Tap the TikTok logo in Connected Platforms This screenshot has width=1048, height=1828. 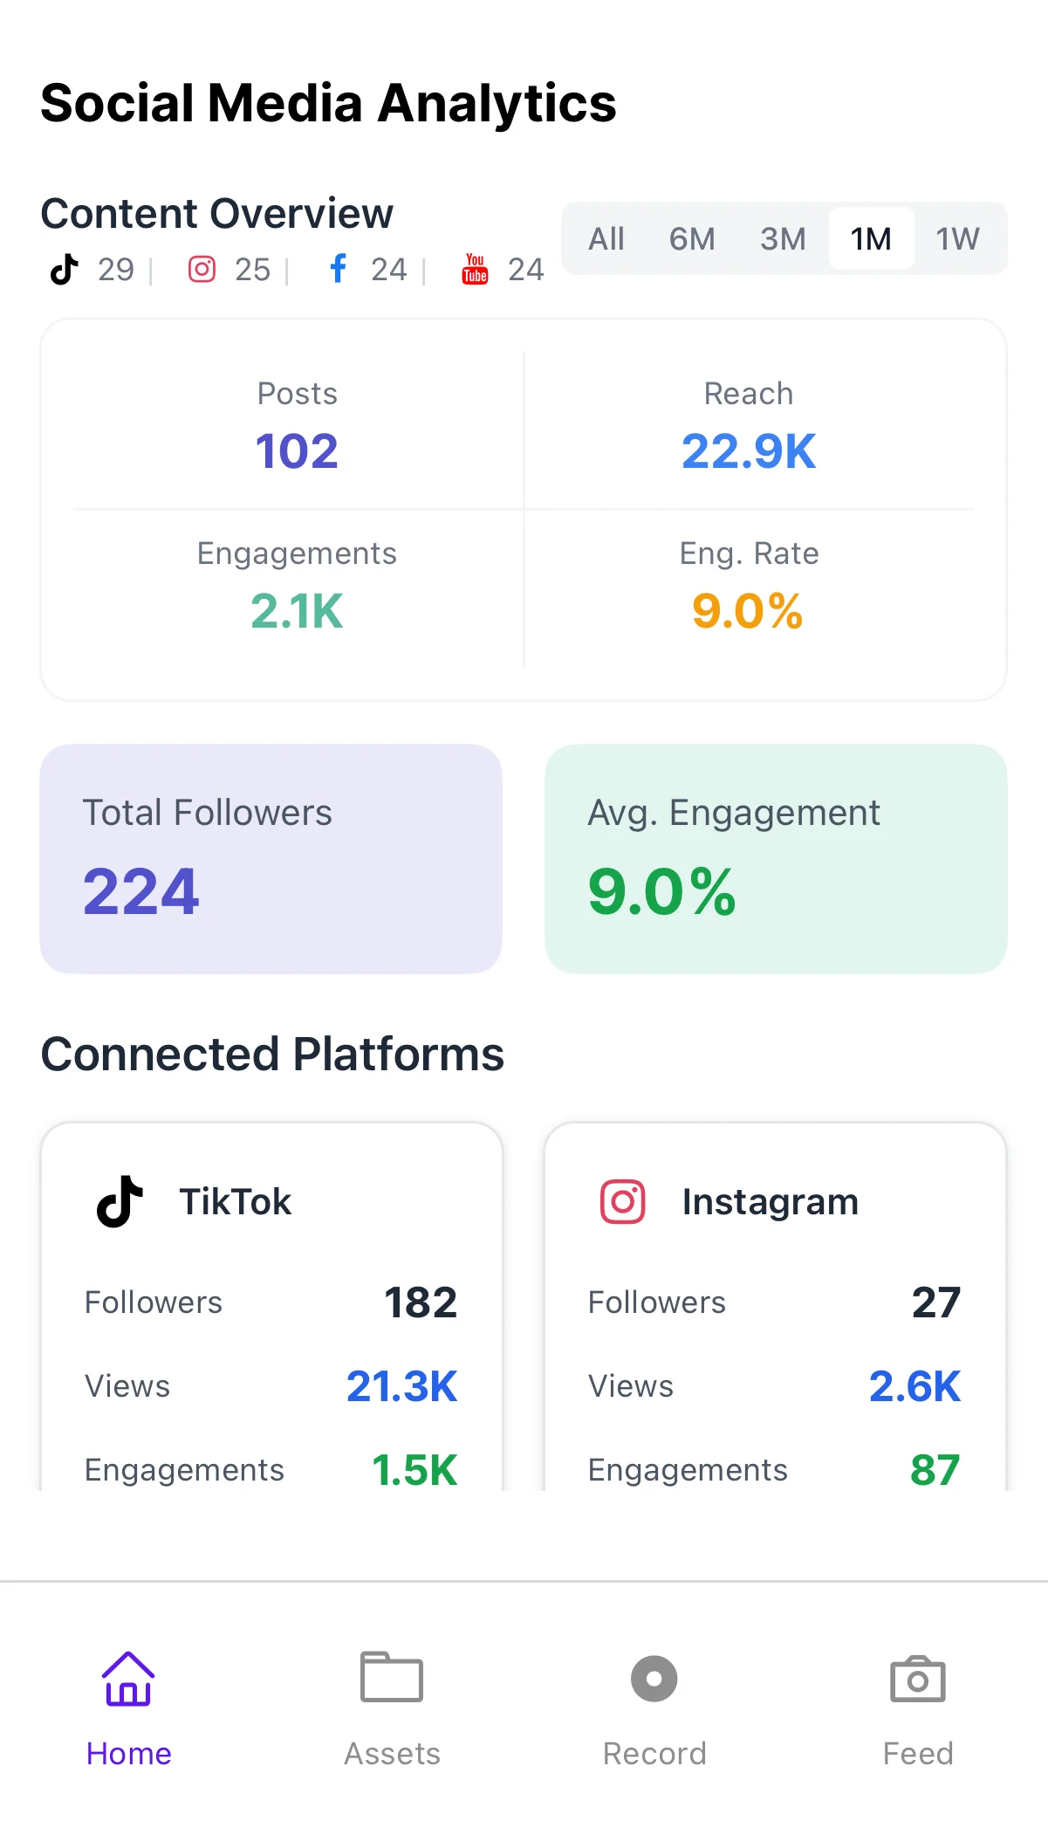120,1202
